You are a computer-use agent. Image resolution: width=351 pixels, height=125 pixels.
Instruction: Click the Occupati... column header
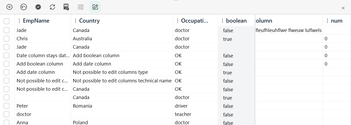tap(194, 21)
